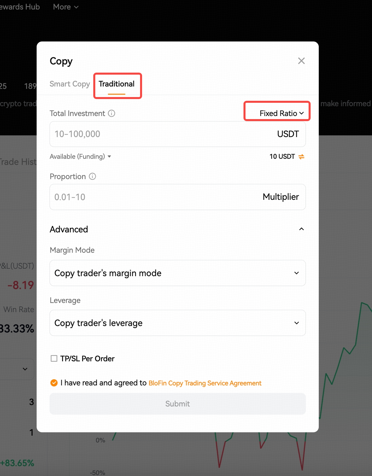Select the Traditional tab
This screenshot has height=476, width=372.
coord(117,84)
